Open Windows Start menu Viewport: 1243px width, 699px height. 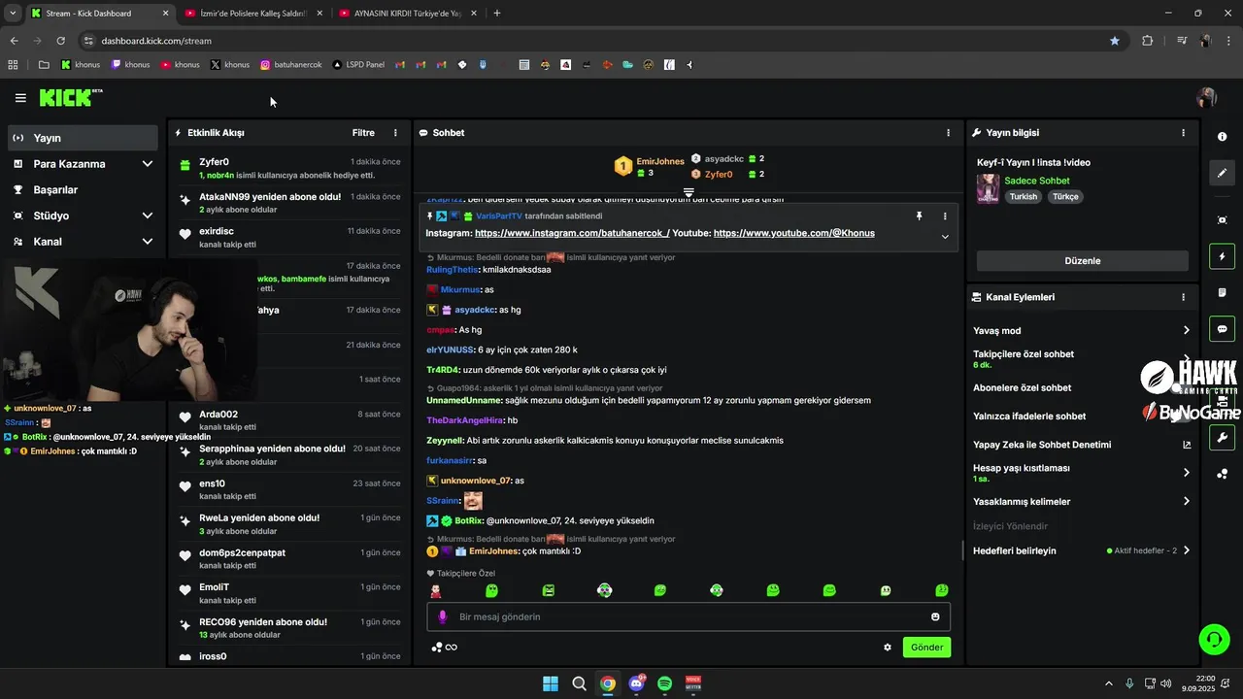point(551,683)
